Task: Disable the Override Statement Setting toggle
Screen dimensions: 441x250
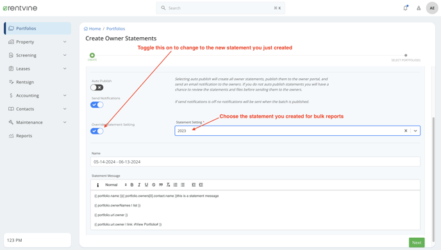Action: coord(97,131)
